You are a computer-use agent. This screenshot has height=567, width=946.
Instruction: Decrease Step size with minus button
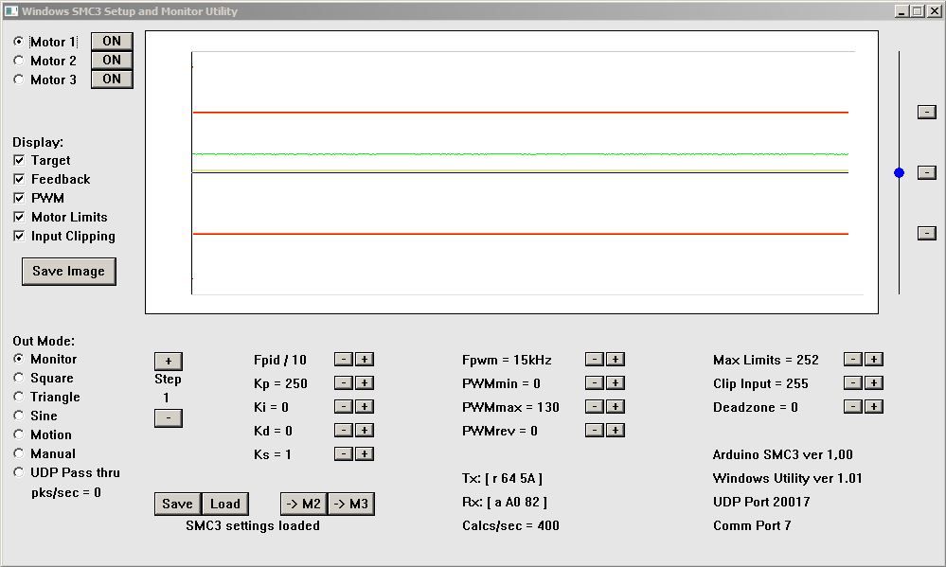169,417
